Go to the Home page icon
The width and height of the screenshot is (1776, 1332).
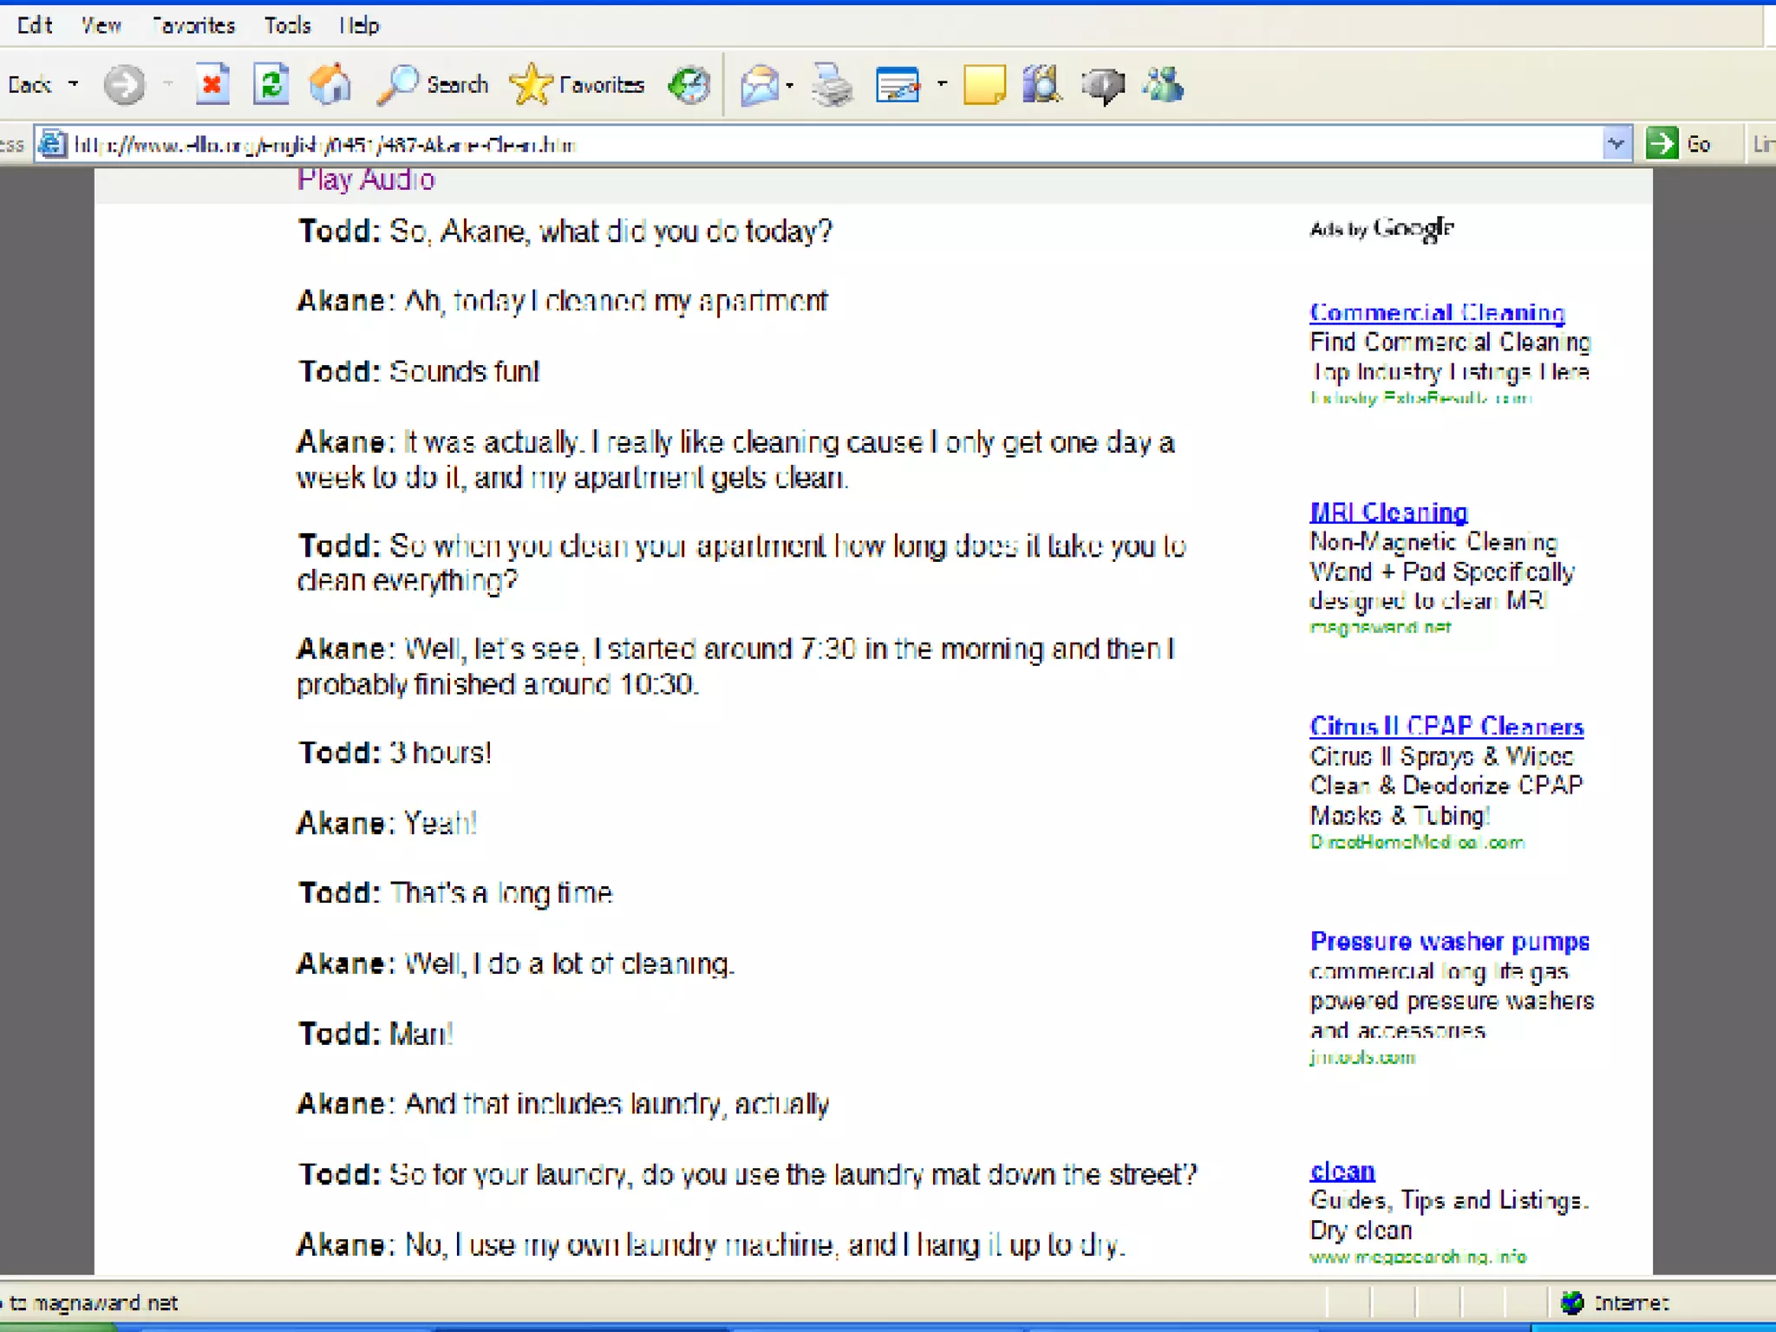[330, 85]
